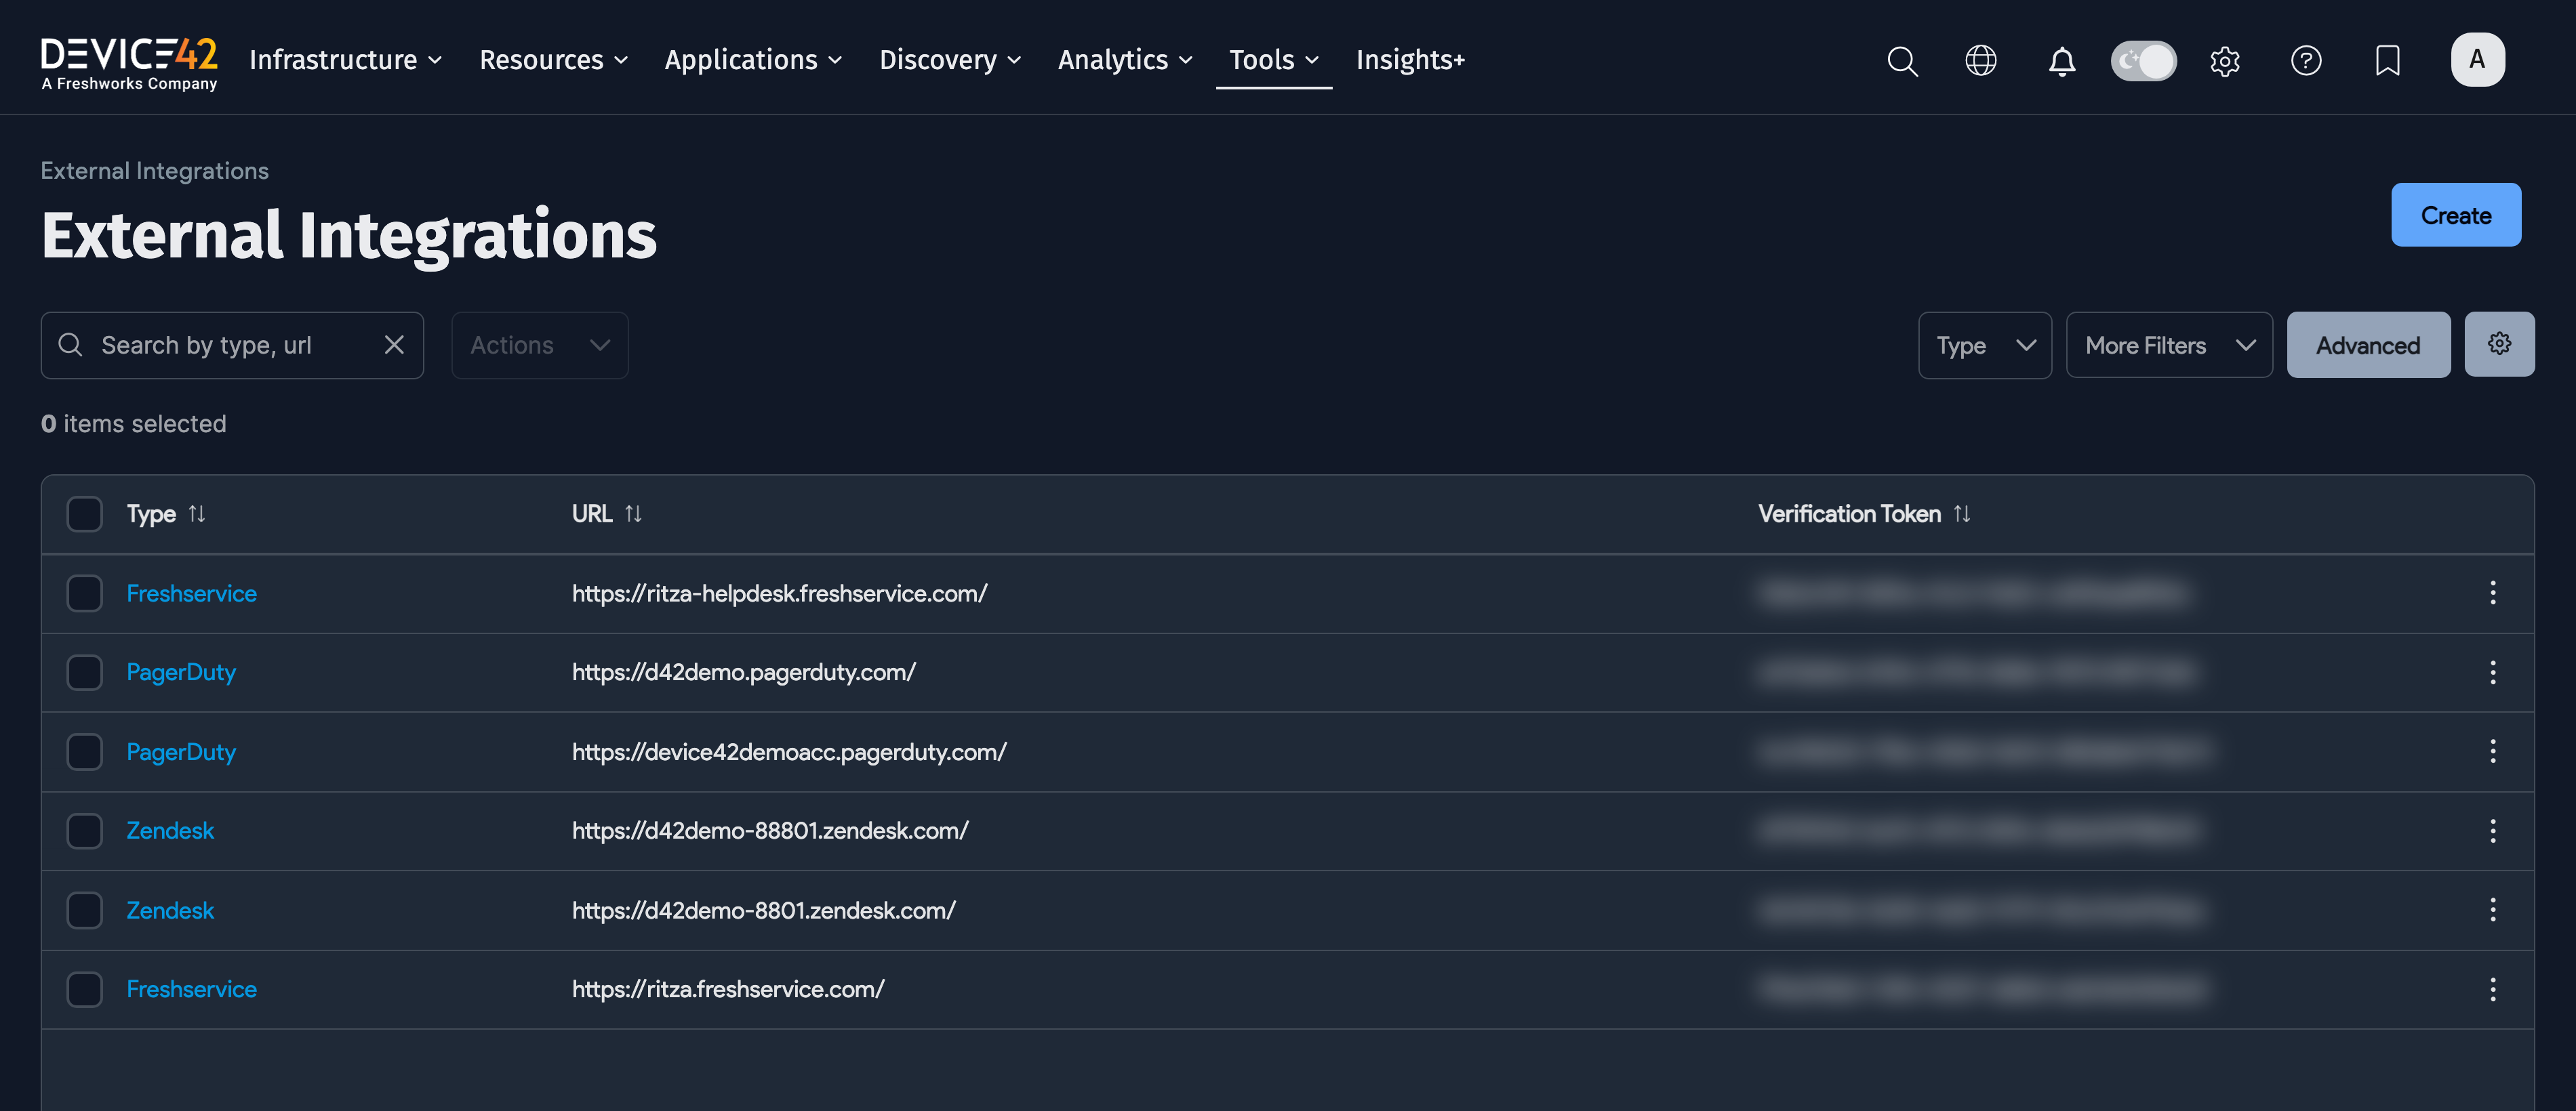This screenshot has width=2576, height=1111.
Task: Open row menu for d42demo-88801 Zendesk
Action: click(x=2492, y=831)
